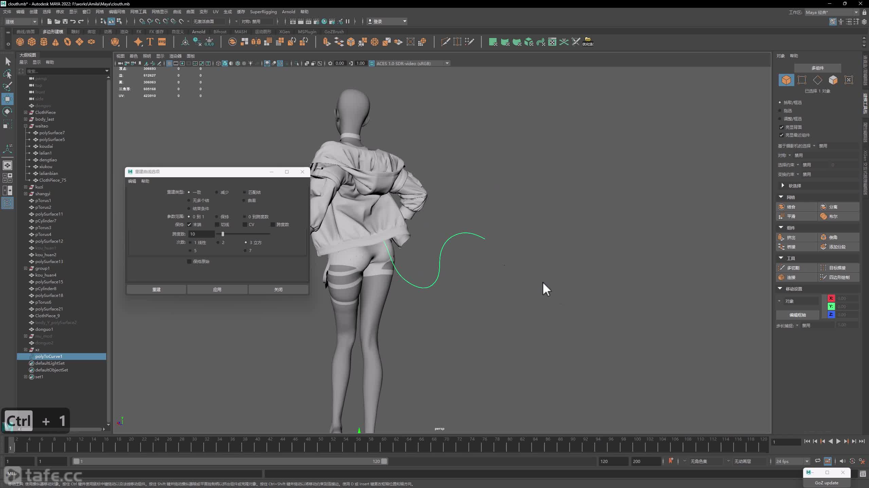Choose the Select arrow tool
The image size is (869, 488).
(x=7, y=61)
